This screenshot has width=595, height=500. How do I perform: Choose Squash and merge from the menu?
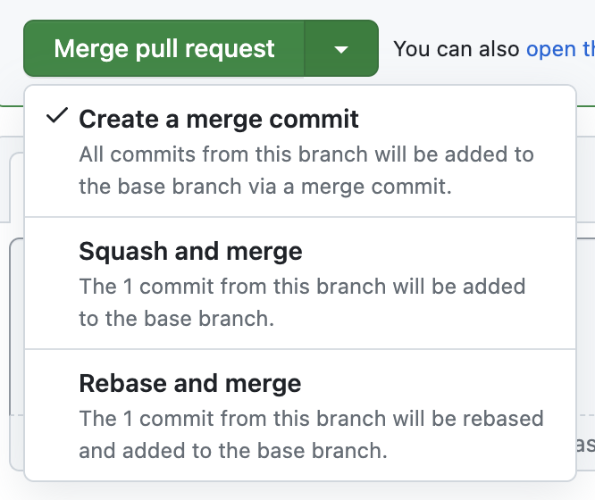[x=190, y=251]
